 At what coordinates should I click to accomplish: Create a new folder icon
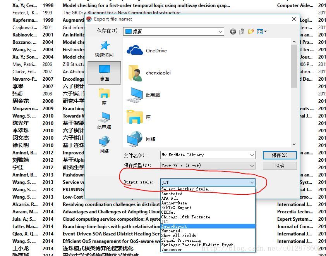click(x=251, y=31)
